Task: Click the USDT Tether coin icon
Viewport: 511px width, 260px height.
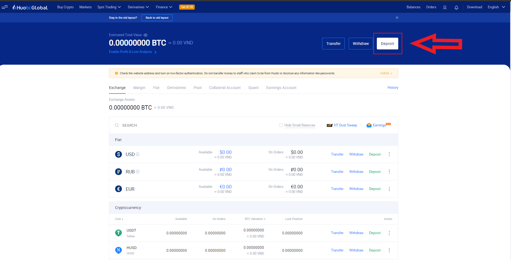Action: point(118,233)
